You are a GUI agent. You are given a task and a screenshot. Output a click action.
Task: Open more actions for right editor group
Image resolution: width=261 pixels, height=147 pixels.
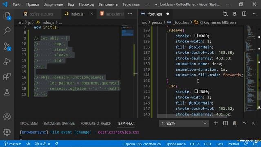pos(254,14)
